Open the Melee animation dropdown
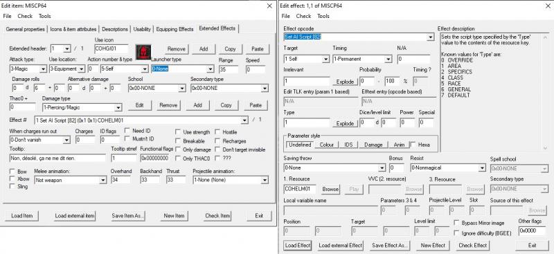This screenshot has width=554, height=254. (102, 181)
